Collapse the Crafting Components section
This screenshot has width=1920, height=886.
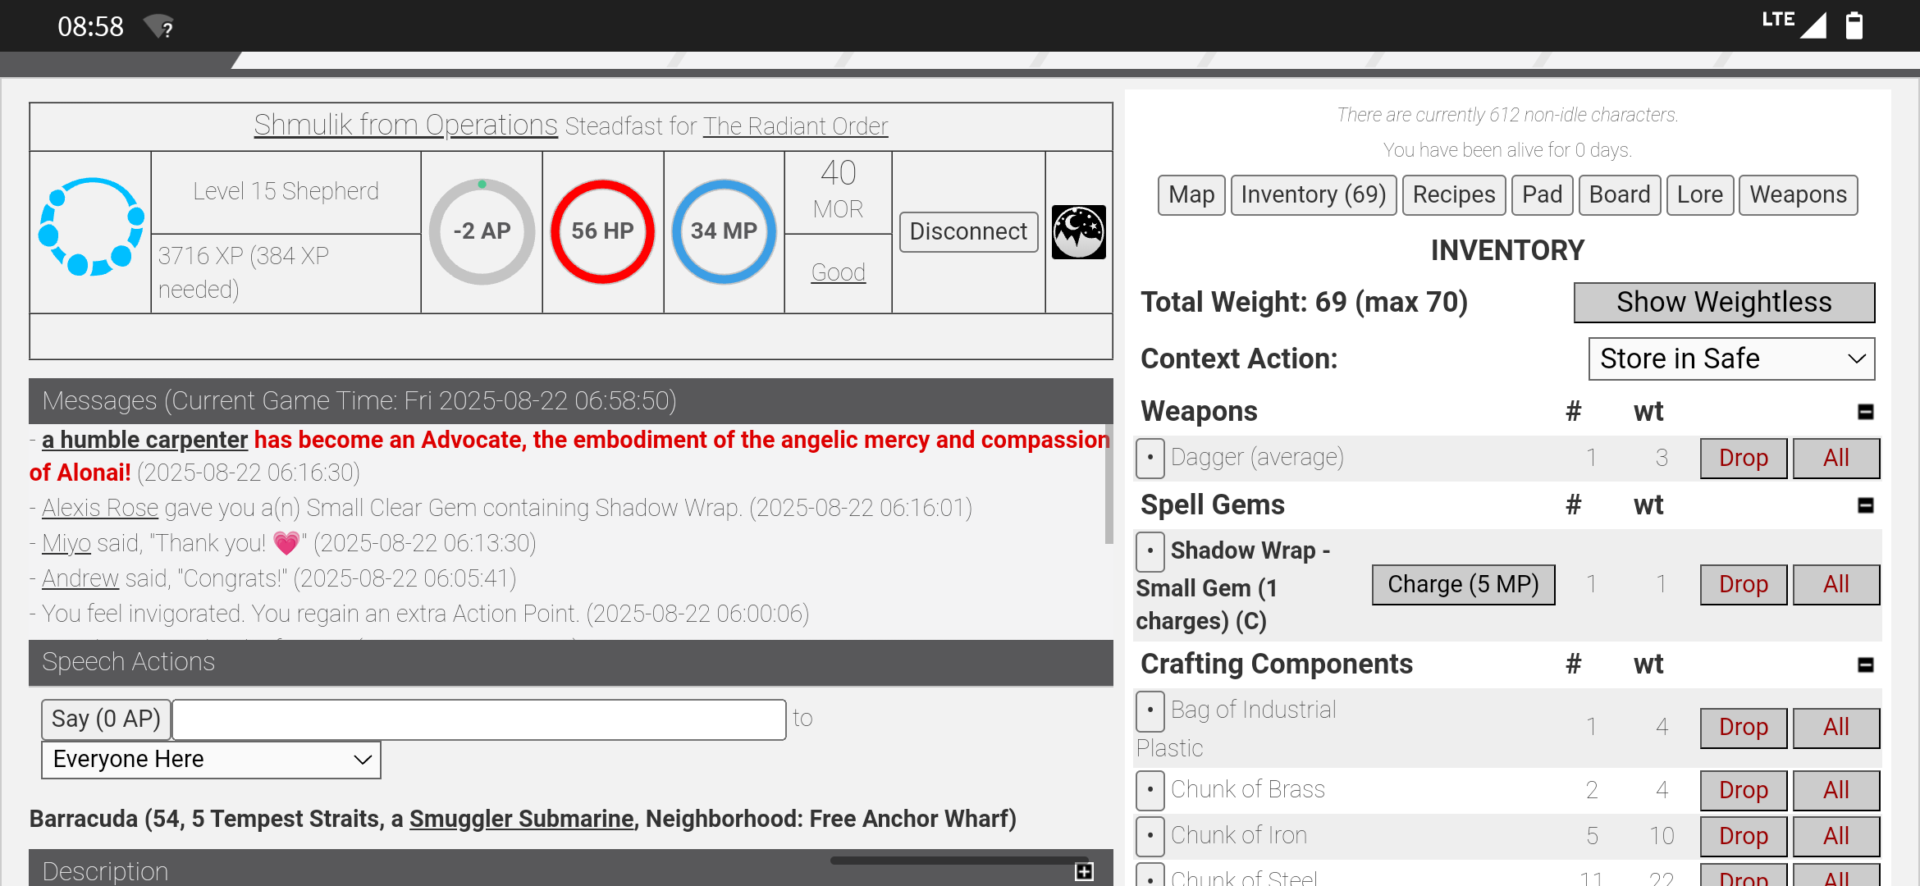point(1865,664)
